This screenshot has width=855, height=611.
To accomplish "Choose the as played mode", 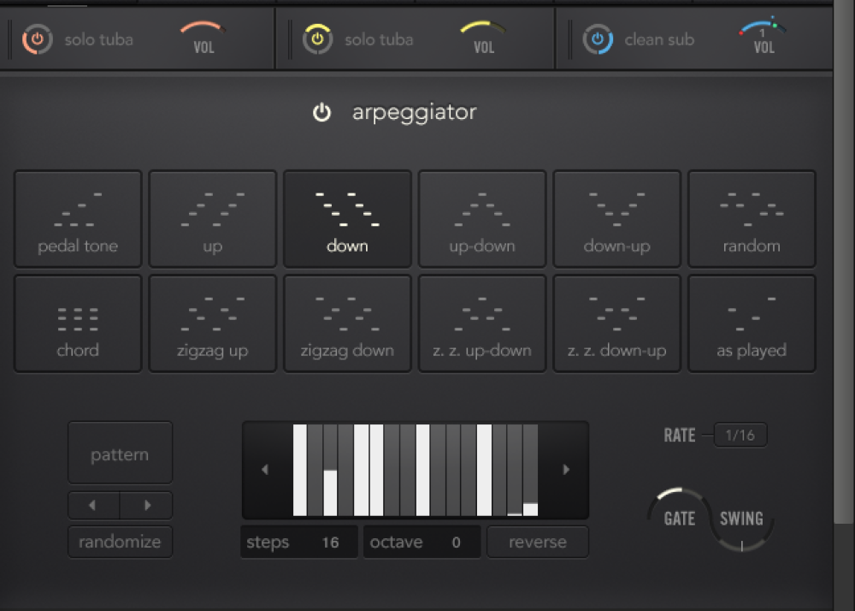I will [x=752, y=323].
